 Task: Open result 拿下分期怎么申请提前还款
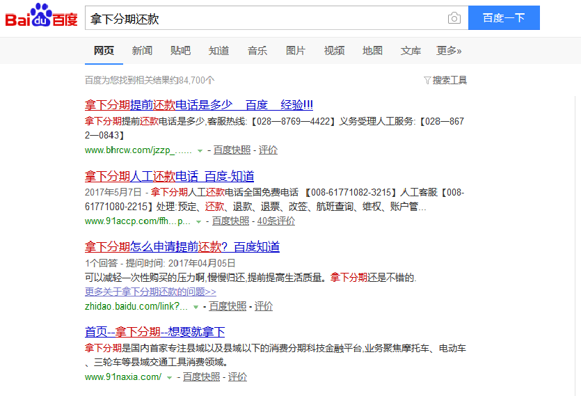182,247
